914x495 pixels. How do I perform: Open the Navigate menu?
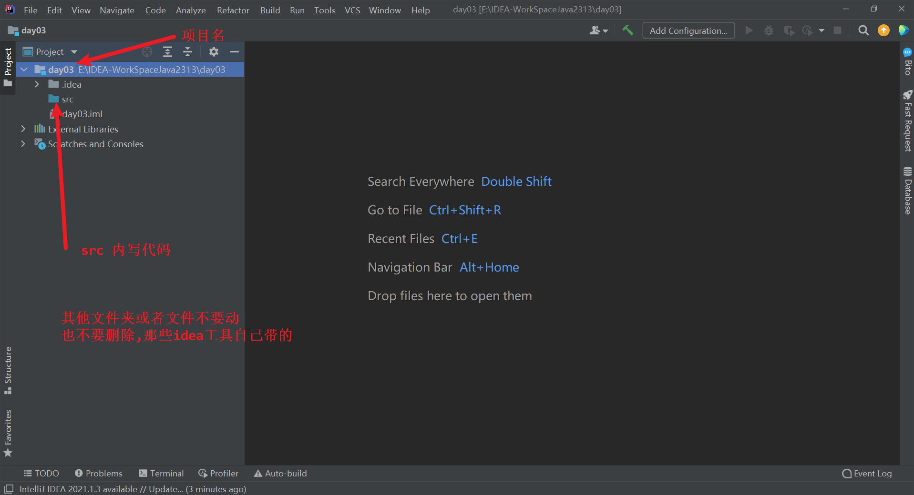click(x=117, y=10)
